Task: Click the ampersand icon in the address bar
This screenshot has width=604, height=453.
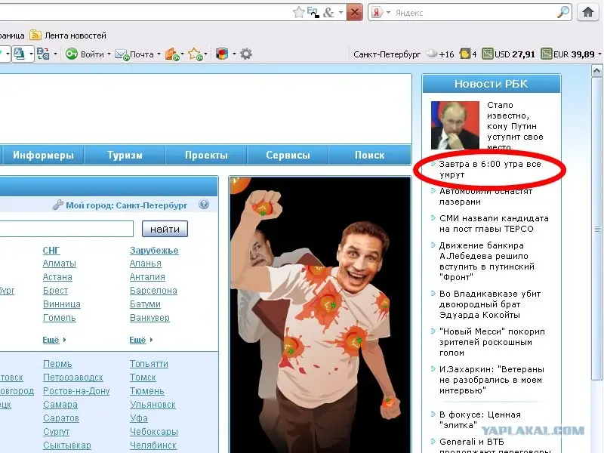Action: pyautogui.click(x=328, y=13)
